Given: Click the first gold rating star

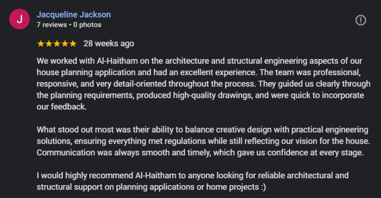Looking at the screenshot, I should 41,44.
